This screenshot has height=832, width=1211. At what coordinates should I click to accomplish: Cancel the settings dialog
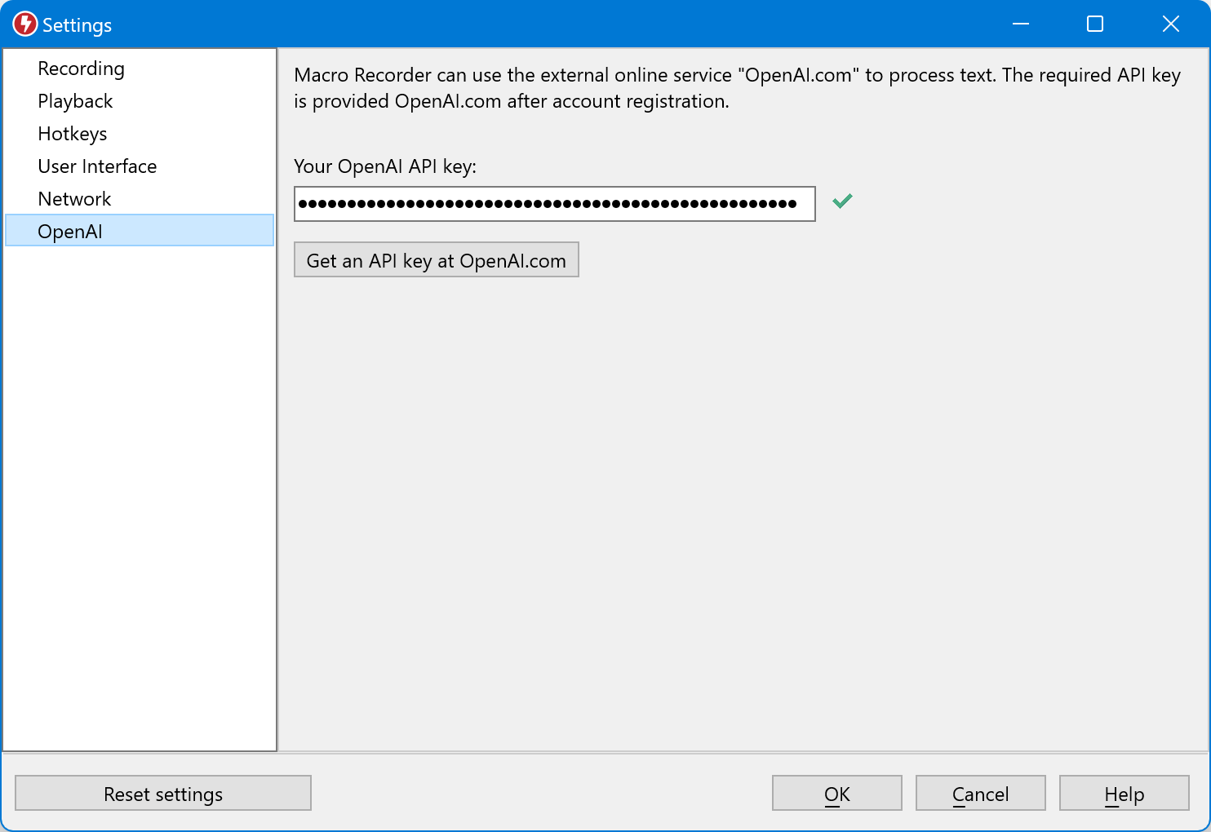coord(981,793)
